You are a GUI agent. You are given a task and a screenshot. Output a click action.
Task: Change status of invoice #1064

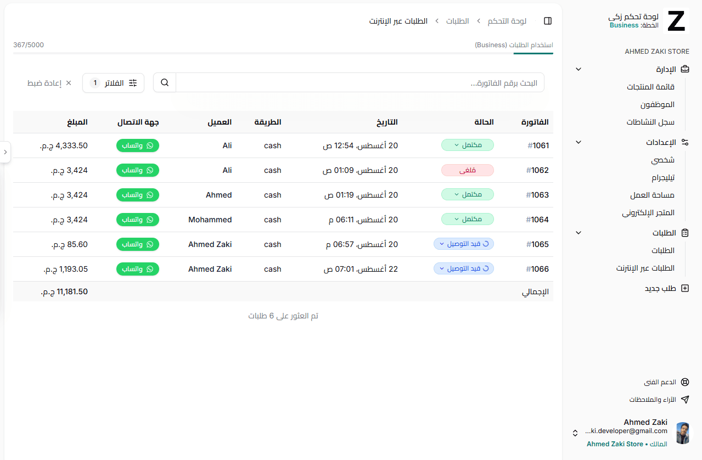point(468,219)
